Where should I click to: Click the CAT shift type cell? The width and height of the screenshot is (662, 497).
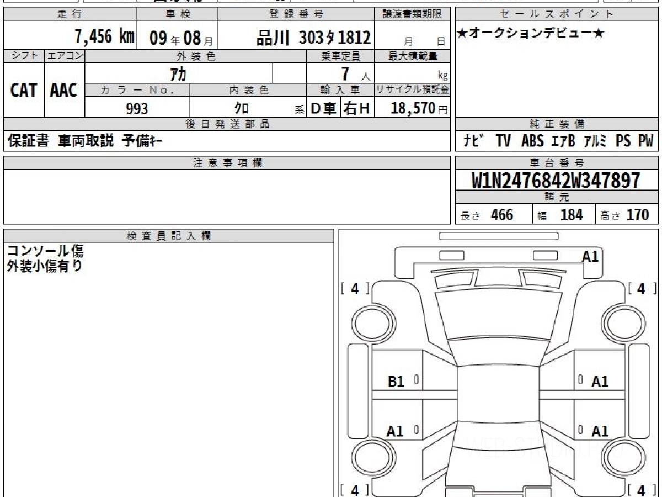pyautogui.click(x=24, y=91)
